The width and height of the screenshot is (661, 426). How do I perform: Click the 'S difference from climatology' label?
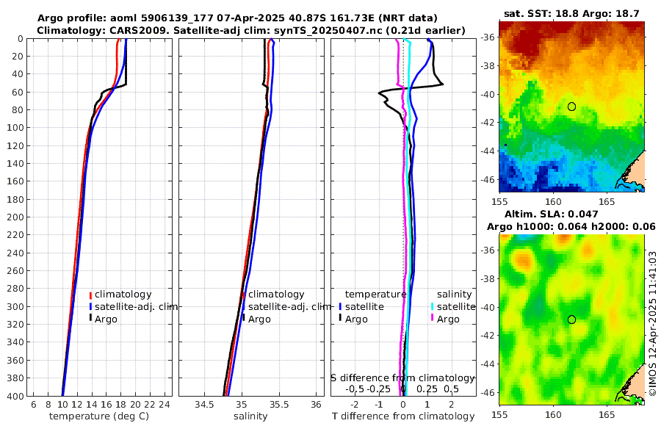pos(402,378)
